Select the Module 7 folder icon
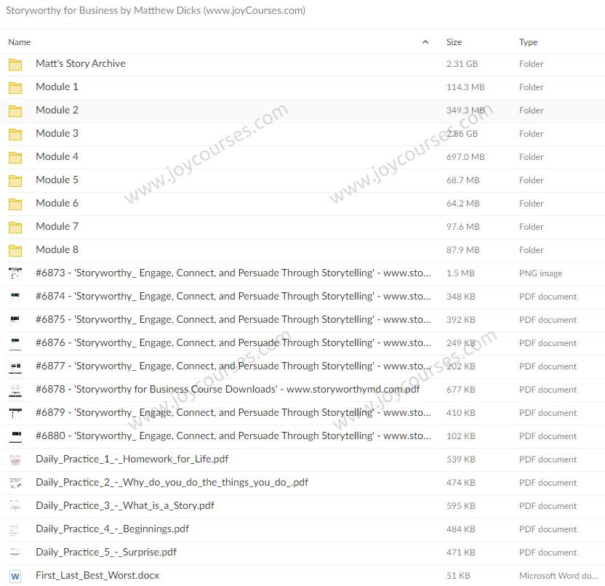 pos(15,228)
